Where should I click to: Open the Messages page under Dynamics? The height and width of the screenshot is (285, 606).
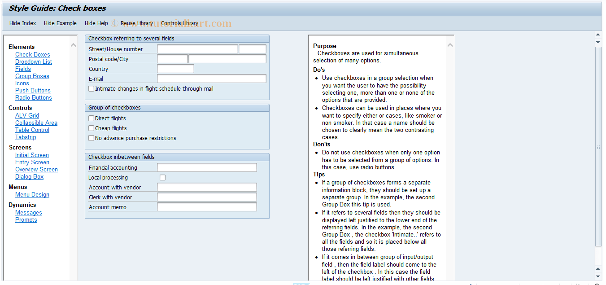(29, 212)
